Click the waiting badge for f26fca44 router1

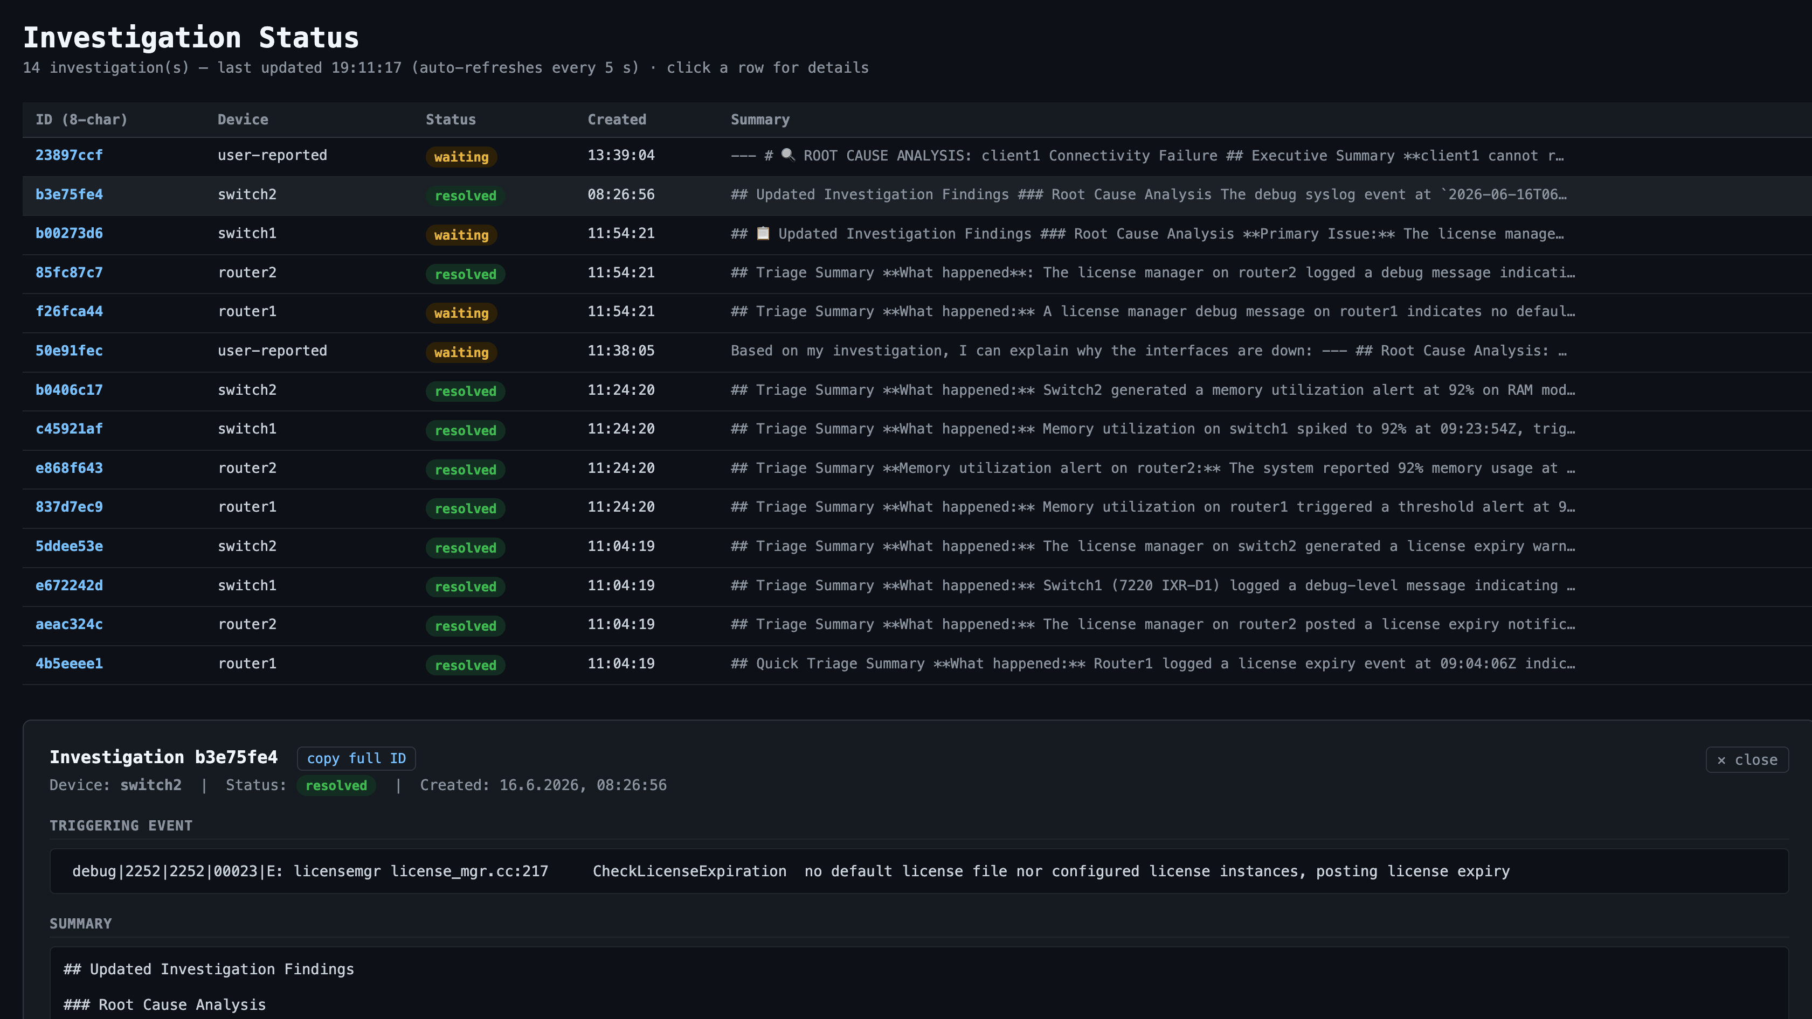pyautogui.click(x=461, y=313)
